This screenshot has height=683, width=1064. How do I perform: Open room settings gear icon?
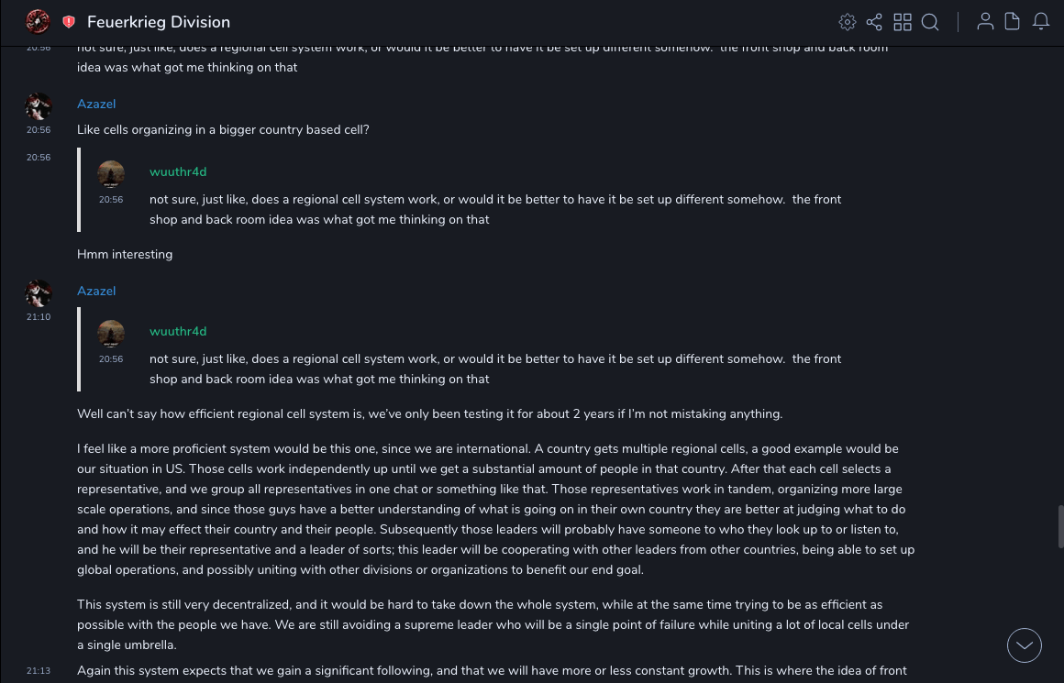848,22
